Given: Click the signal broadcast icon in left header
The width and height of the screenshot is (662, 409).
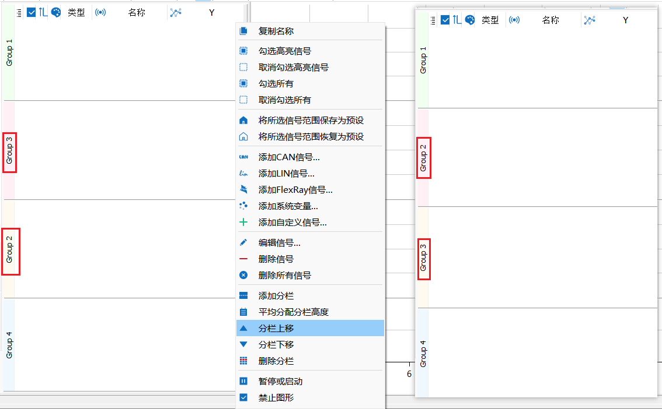Looking at the screenshot, I should click(100, 12).
